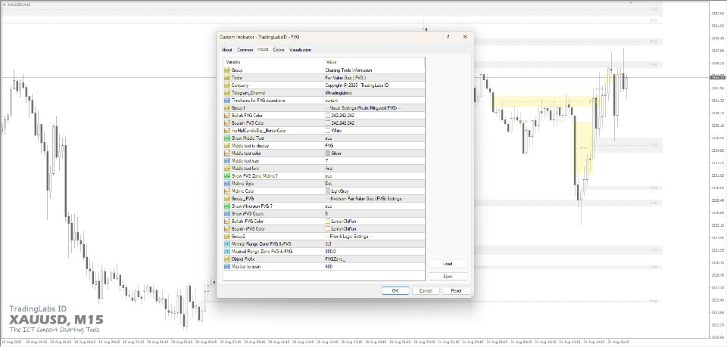The image size is (727, 347).
Task: Click the Cancel button
Action: click(426, 290)
